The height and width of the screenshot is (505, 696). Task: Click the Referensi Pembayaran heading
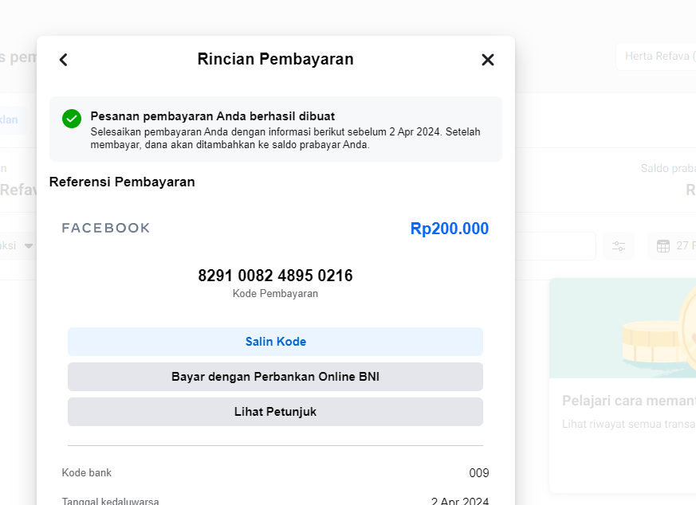tap(122, 182)
